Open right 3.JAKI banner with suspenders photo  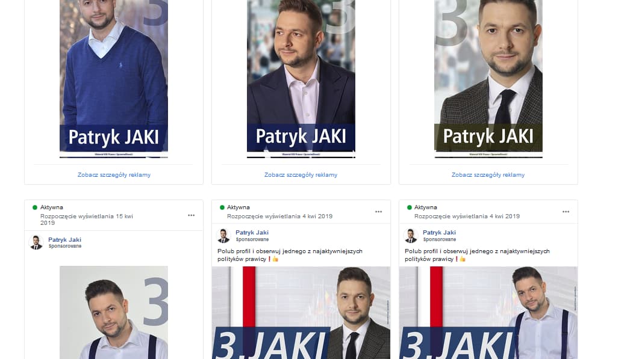pos(488,313)
